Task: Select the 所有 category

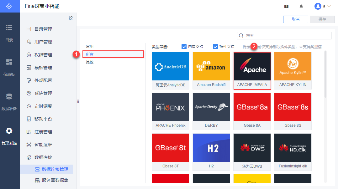Action: 113,54
